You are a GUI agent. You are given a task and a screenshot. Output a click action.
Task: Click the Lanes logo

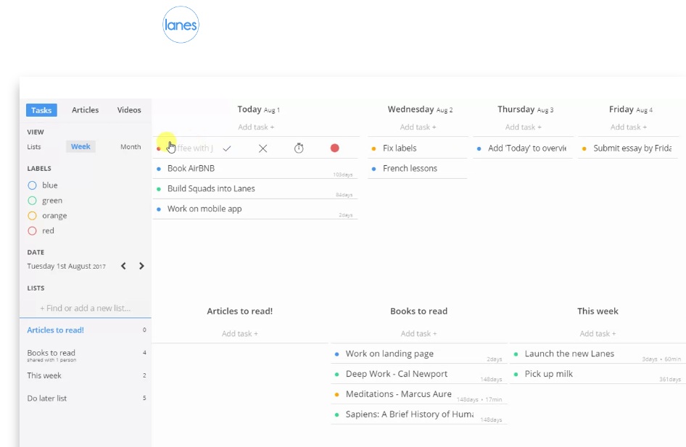(x=181, y=25)
